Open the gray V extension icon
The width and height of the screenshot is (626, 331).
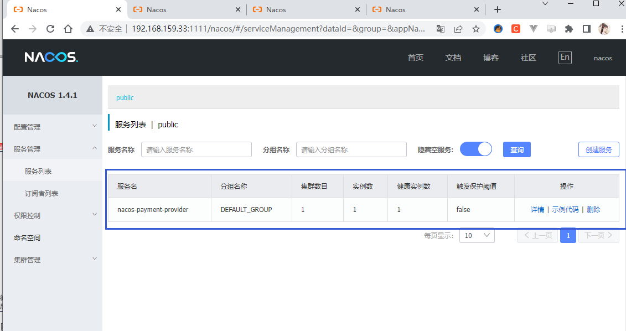click(534, 29)
